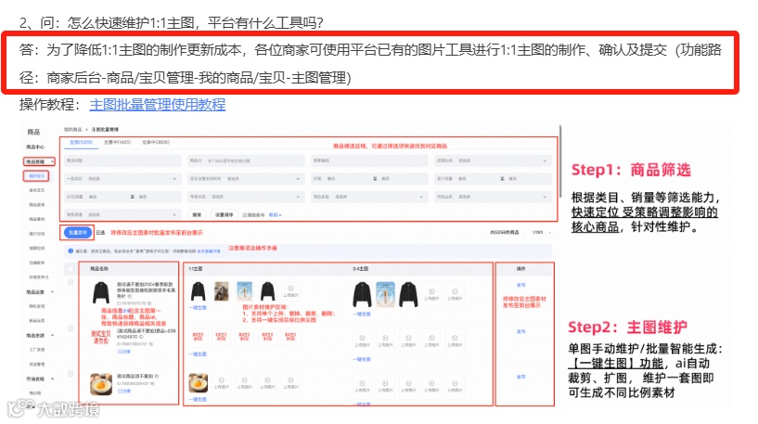Select 我的宝贝 in the sidebar
The width and height of the screenshot is (758, 424).
tap(36, 176)
